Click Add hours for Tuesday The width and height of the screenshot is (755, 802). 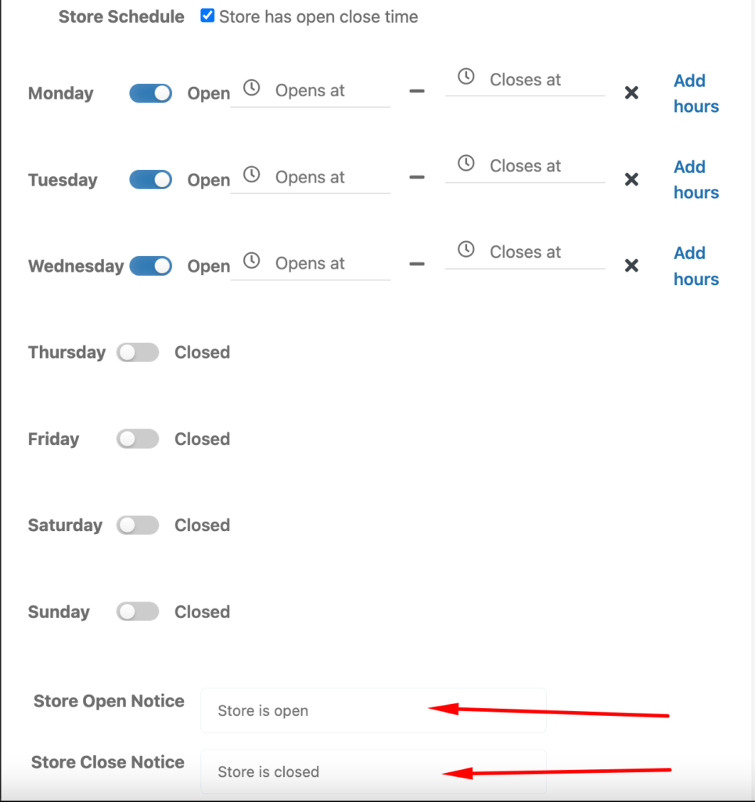pos(695,179)
